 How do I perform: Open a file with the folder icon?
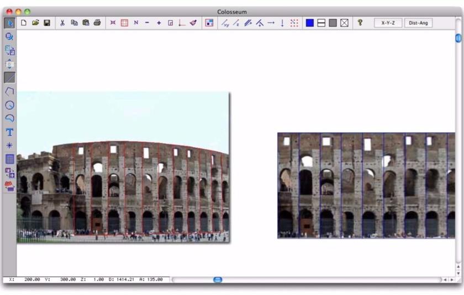(35, 23)
